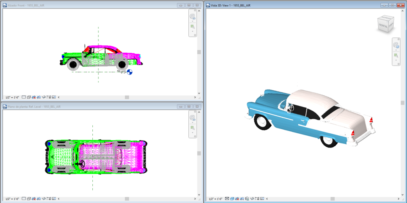Open Visual Style in Front elevation view
This screenshot has width=407, height=203.
pyautogui.click(x=29, y=97)
